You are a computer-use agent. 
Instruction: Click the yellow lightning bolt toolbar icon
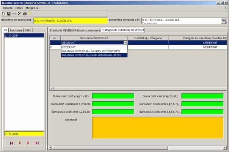[x=30, y=14]
